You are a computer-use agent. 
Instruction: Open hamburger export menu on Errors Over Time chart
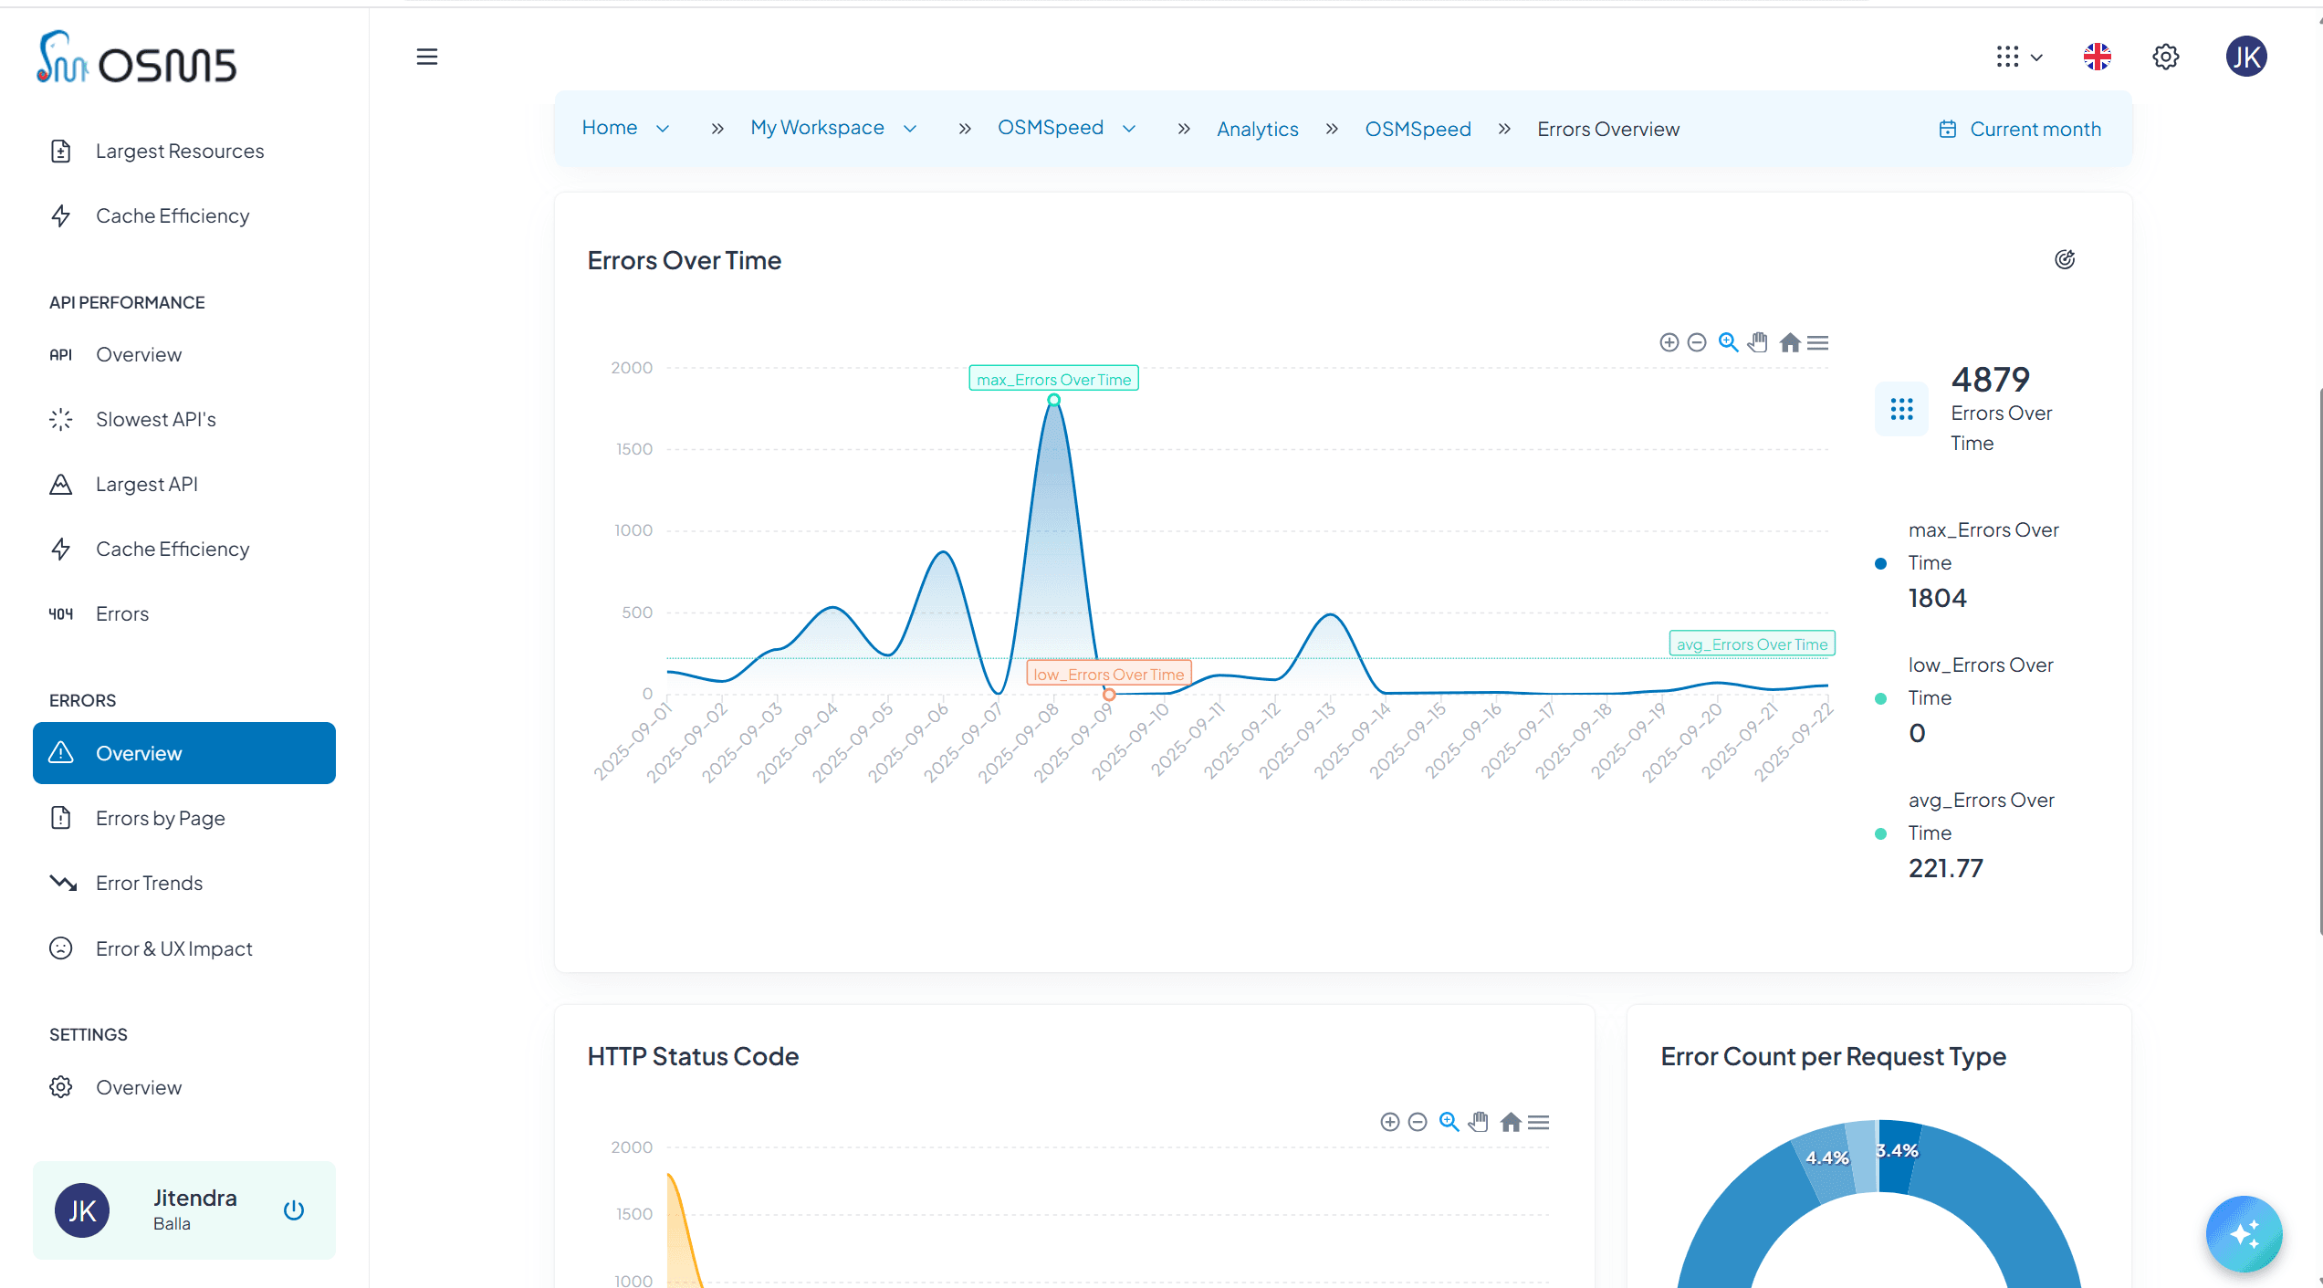(x=1818, y=342)
